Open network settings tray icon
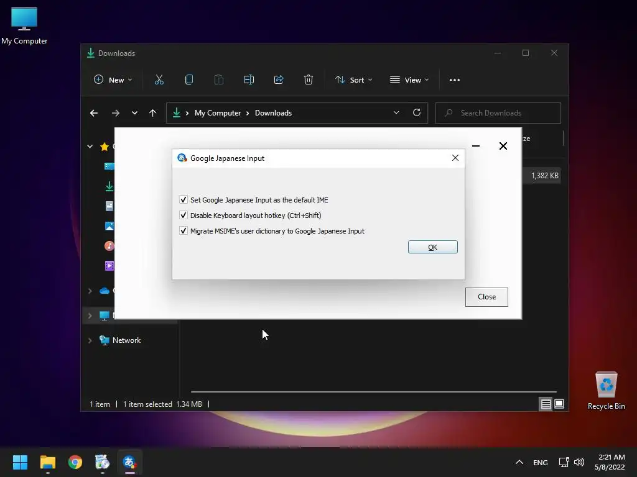The width and height of the screenshot is (637, 477). [564, 462]
